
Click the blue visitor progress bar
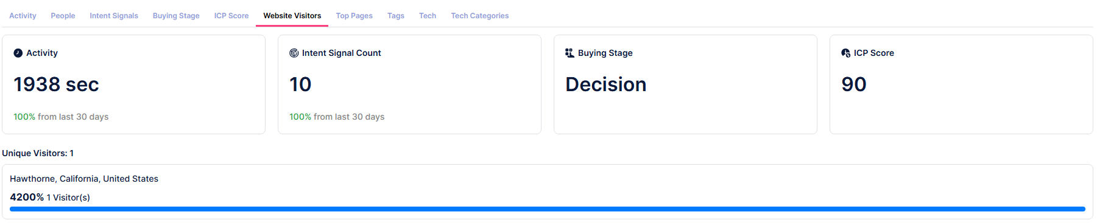pyautogui.click(x=548, y=209)
